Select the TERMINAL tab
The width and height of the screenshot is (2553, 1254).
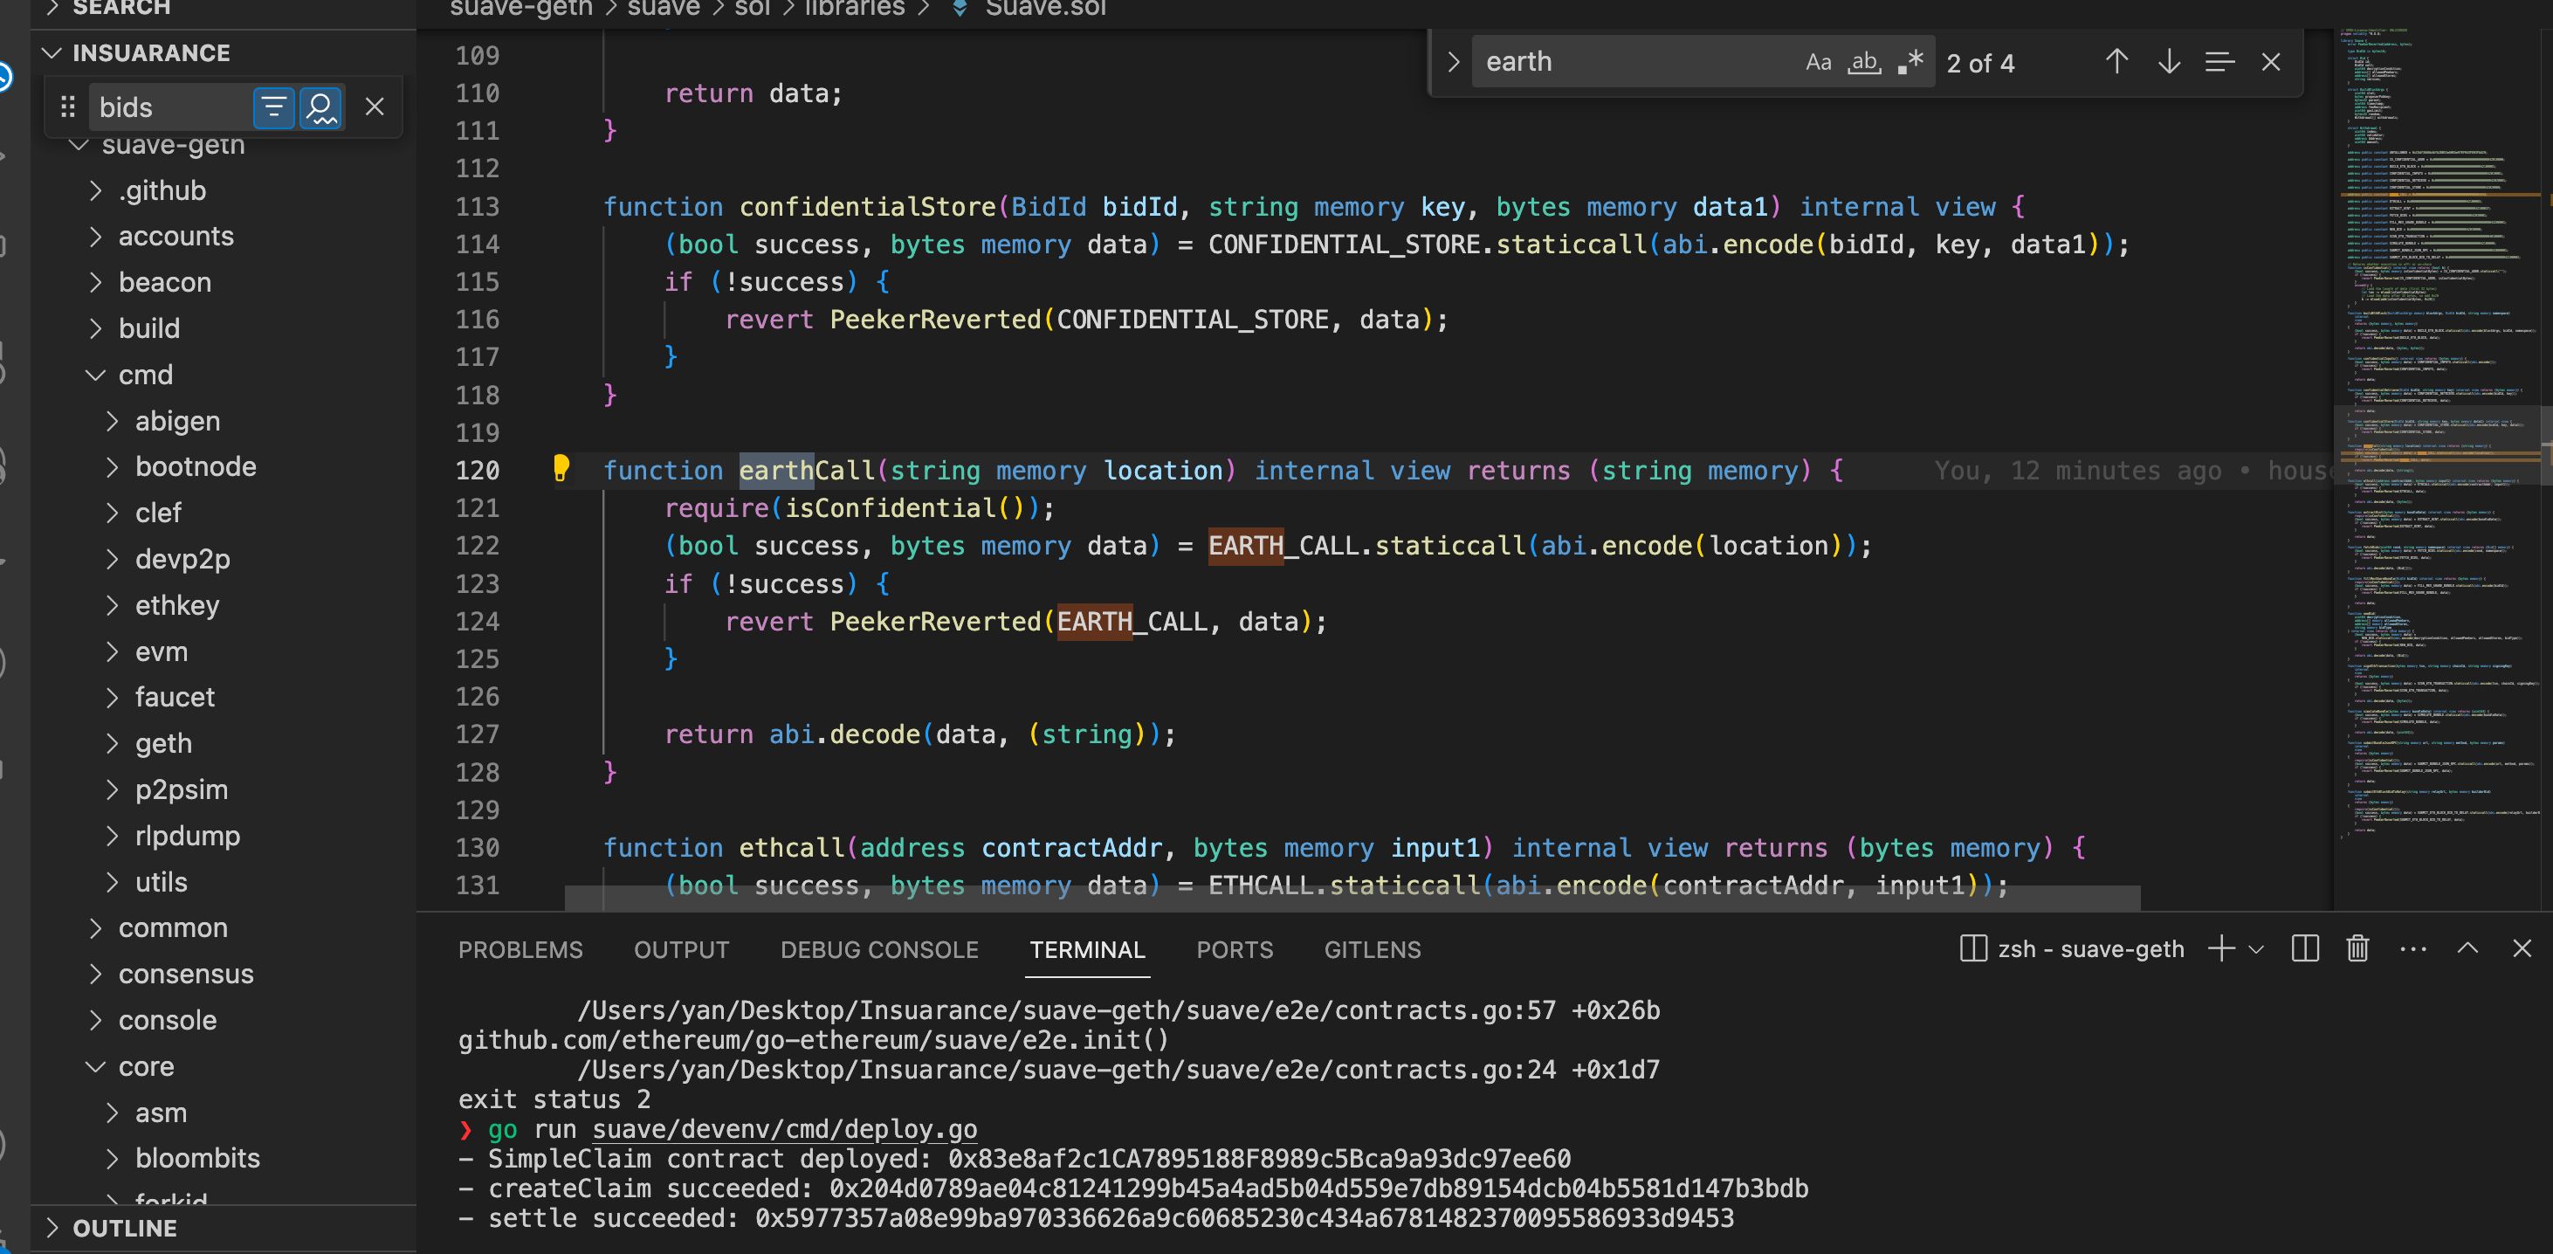[1087, 950]
